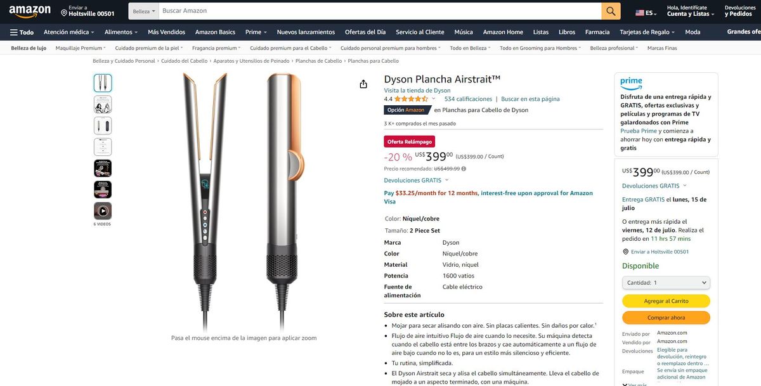The width and height of the screenshot is (761, 386).
Task: Click the Comprar ahora button
Action: click(666, 318)
